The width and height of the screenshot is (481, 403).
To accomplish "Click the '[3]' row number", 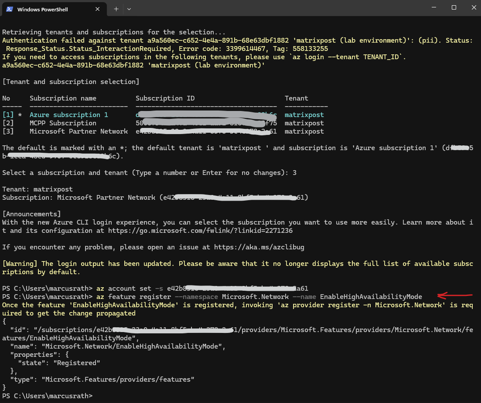I will tap(8, 131).
